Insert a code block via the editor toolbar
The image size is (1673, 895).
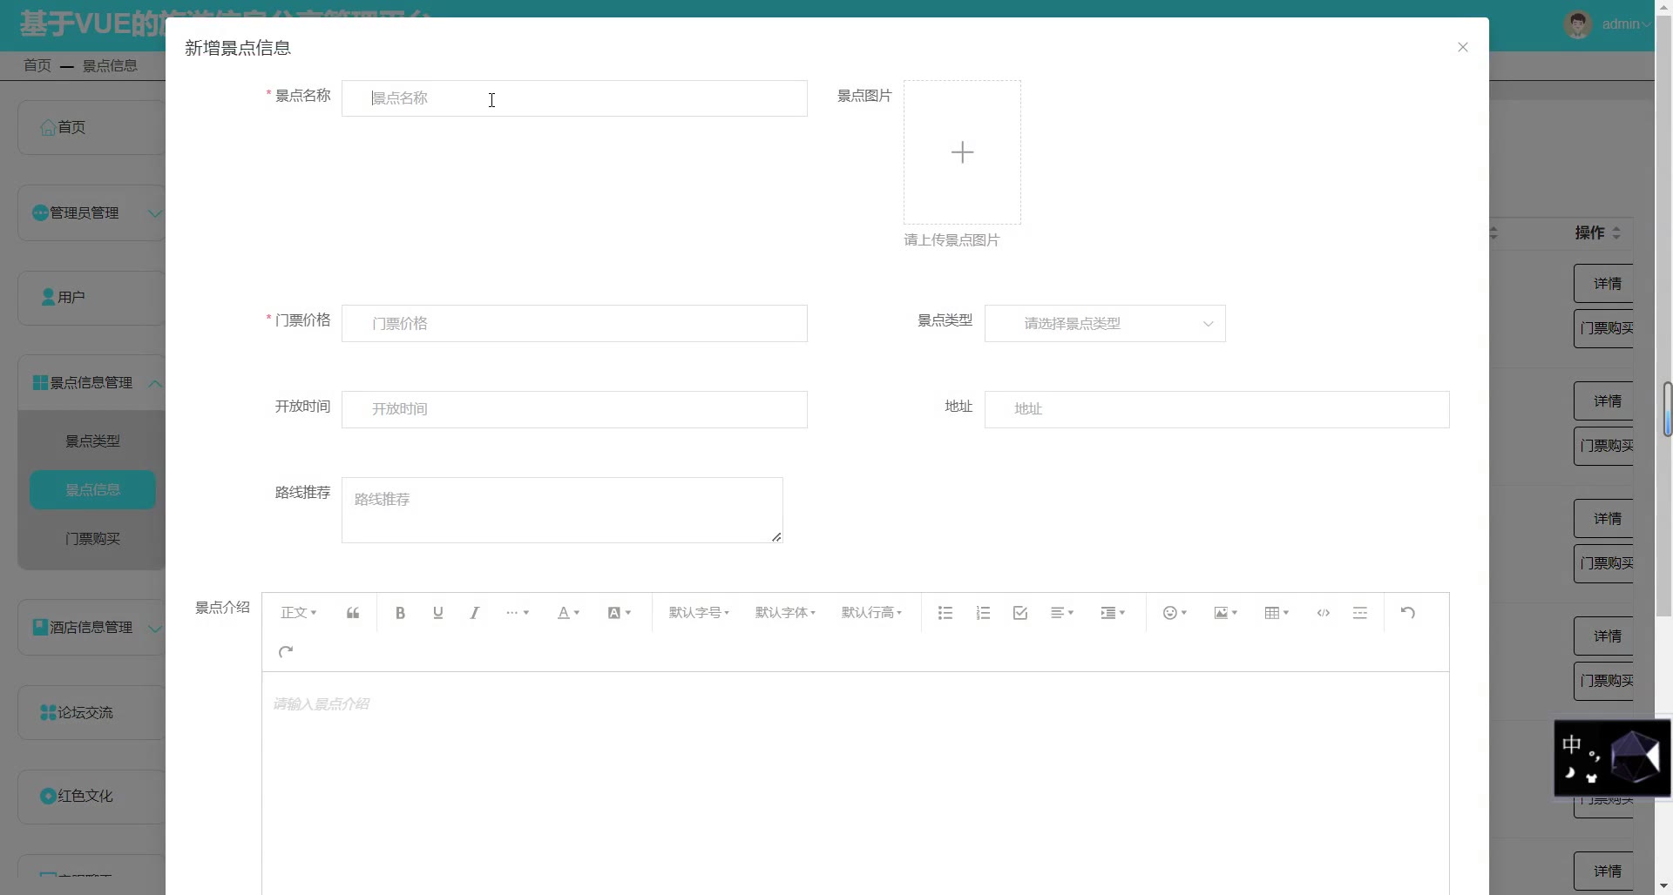1323,613
